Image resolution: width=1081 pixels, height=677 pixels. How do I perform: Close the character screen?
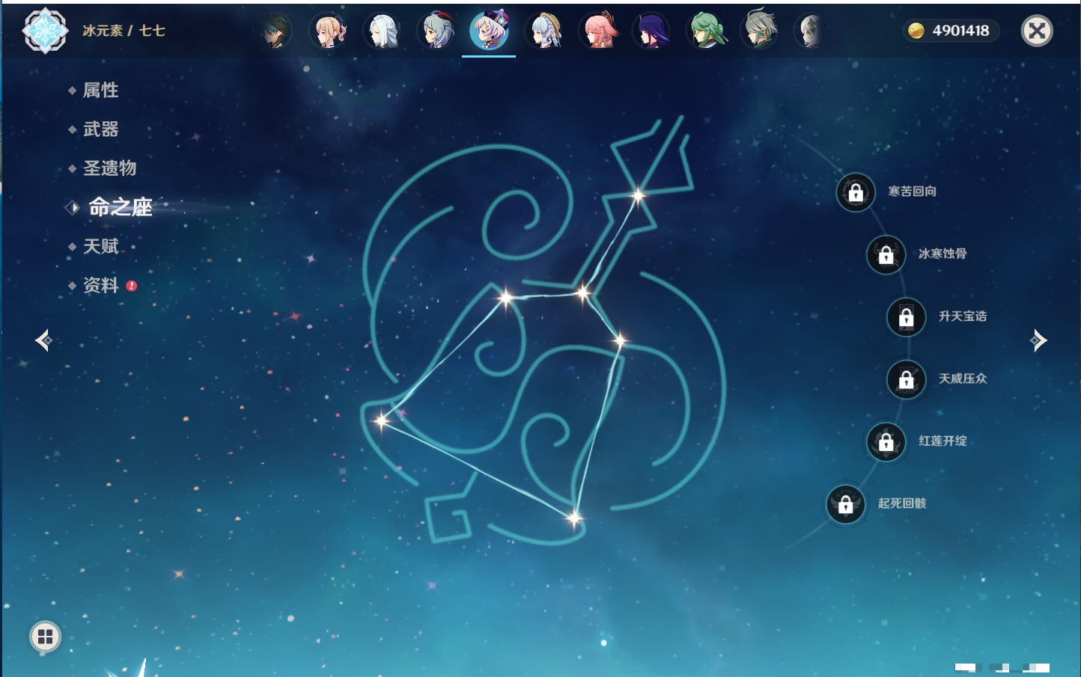(1038, 31)
